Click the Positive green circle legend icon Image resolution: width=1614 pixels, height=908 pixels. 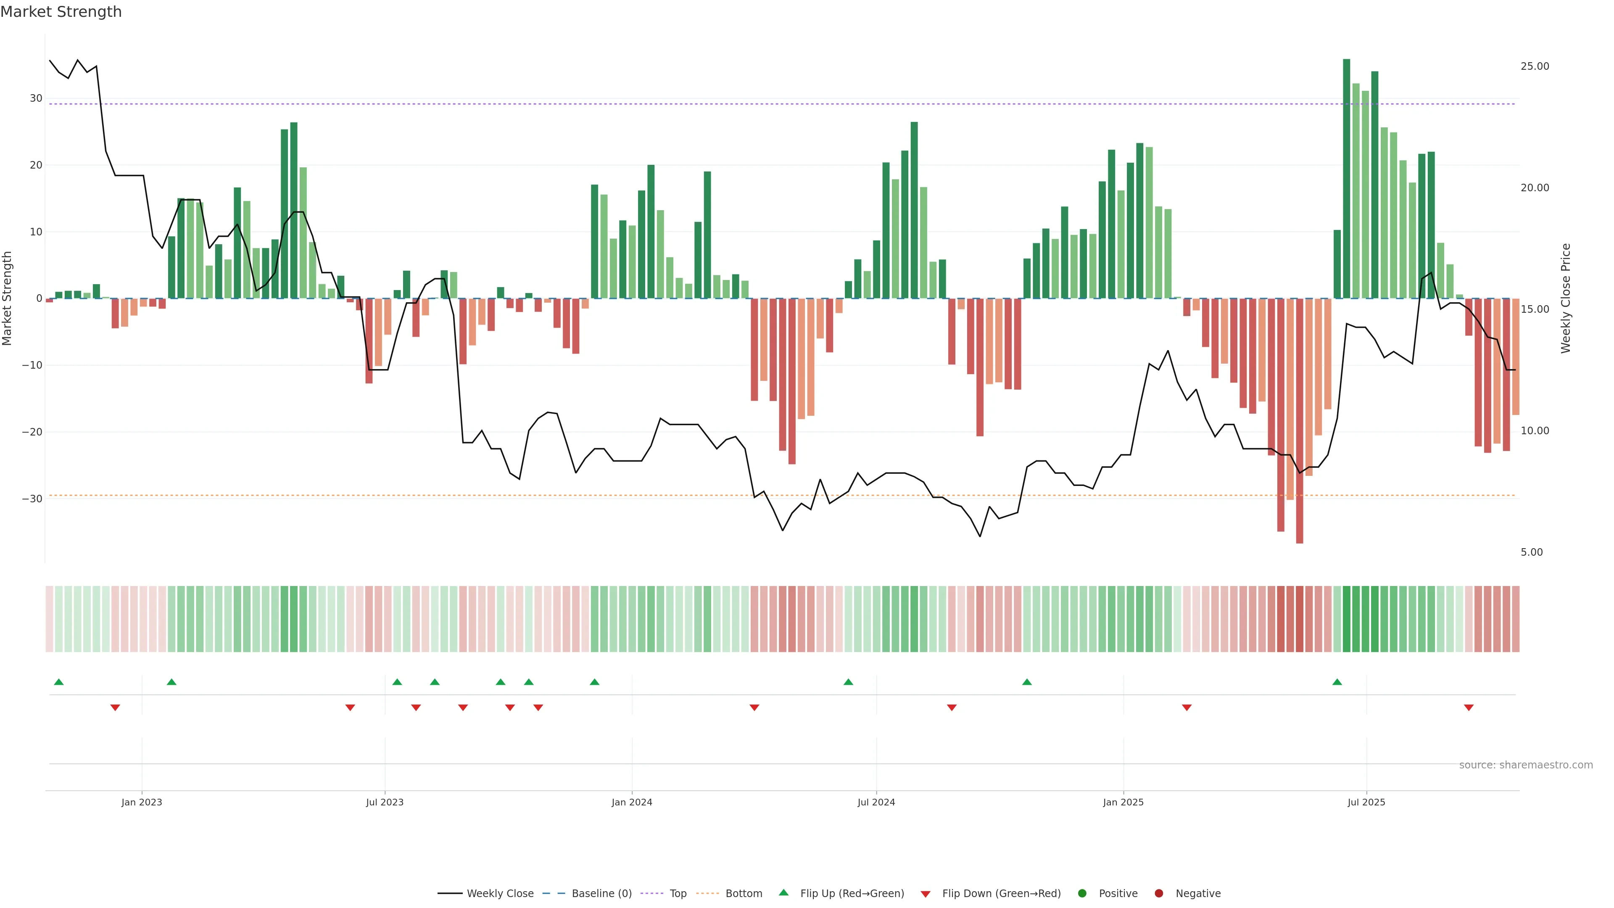1082,894
